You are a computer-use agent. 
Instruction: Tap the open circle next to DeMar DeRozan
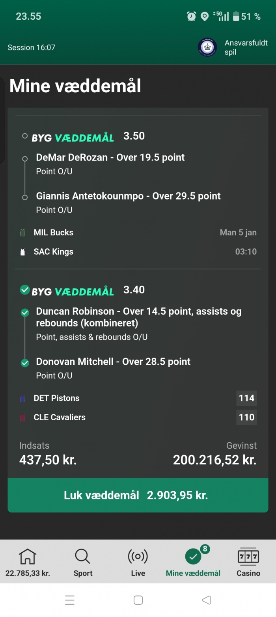(x=25, y=158)
